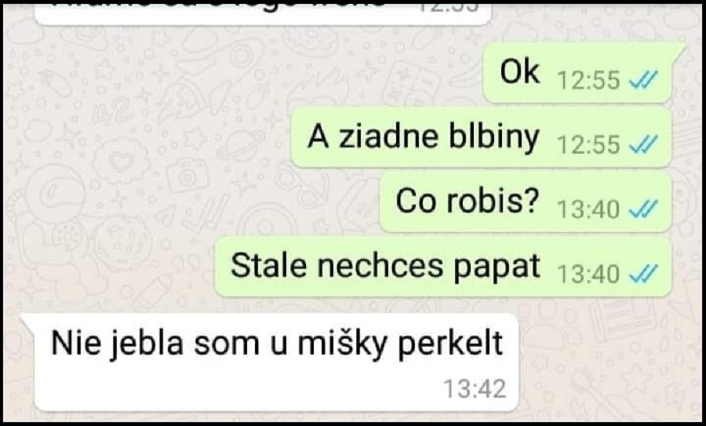Click read checkmarks next to "Co robis?"

(x=643, y=209)
